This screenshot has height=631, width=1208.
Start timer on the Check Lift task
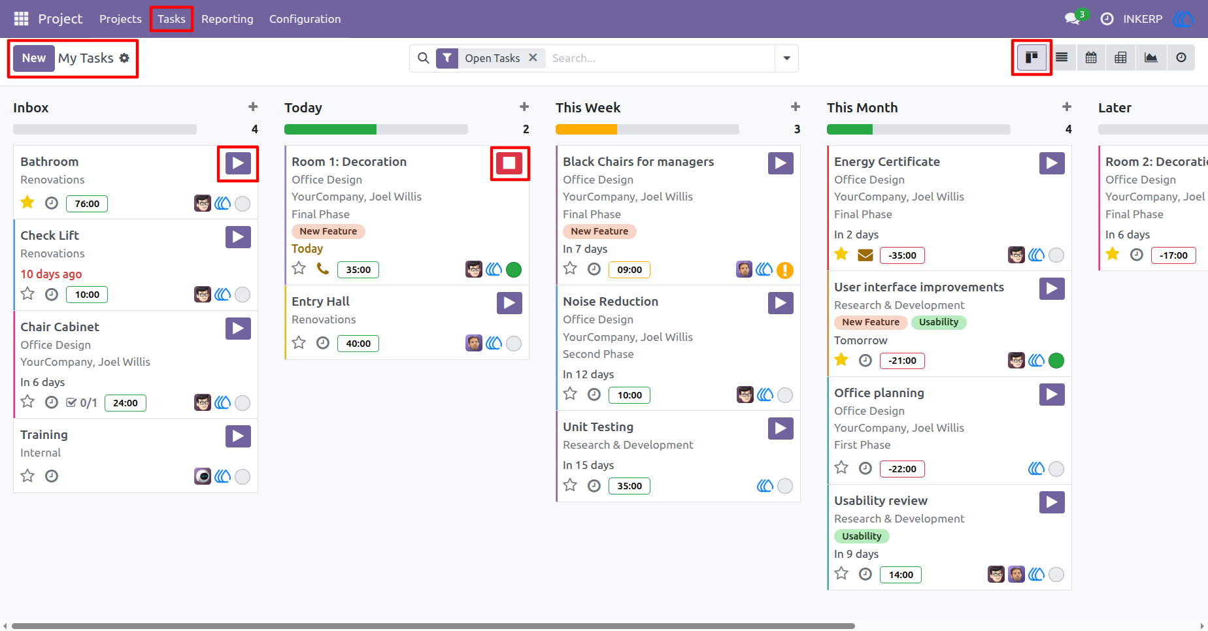tap(238, 237)
